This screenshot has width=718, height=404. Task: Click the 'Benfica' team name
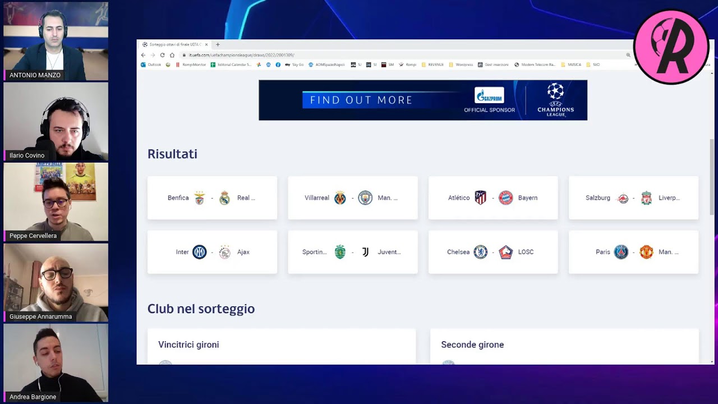(x=178, y=198)
